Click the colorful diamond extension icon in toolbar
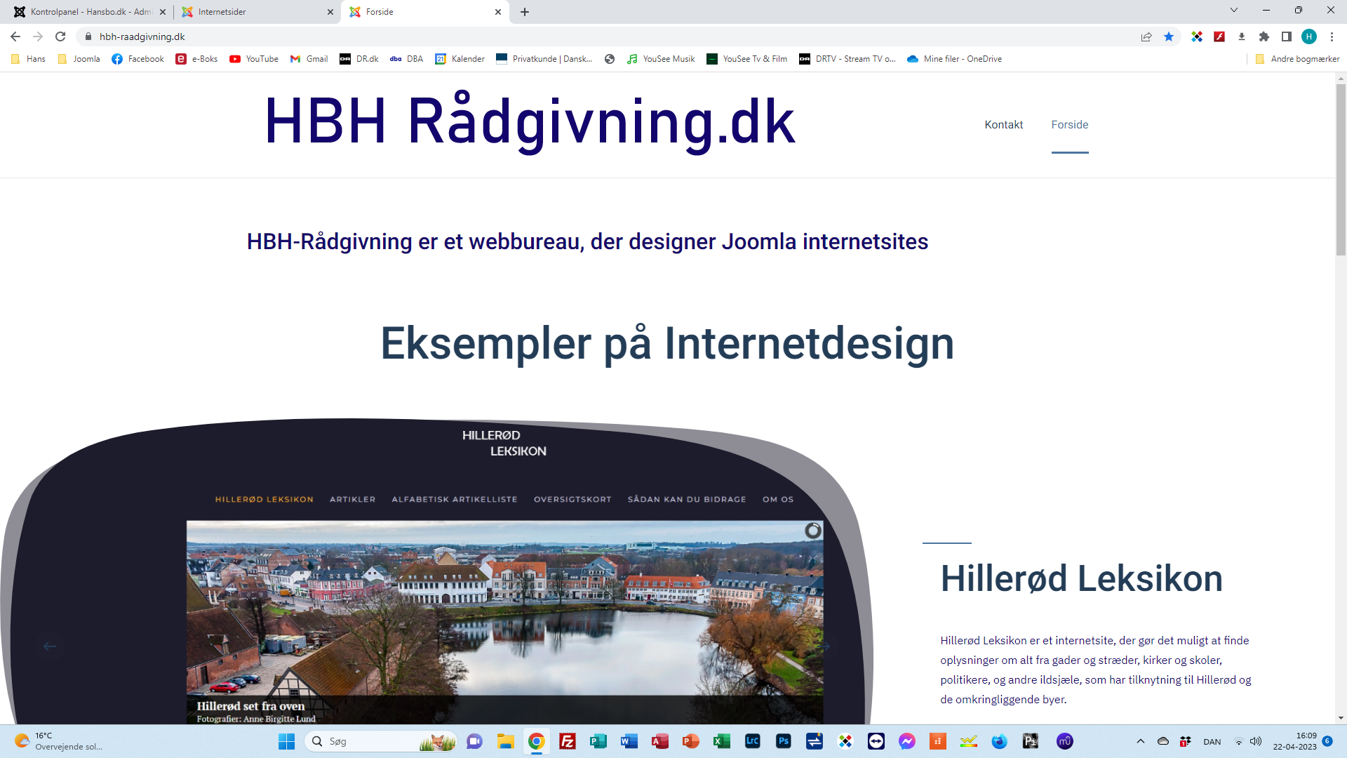Image resolution: width=1347 pixels, height=758 pixels. (1197, 36)
